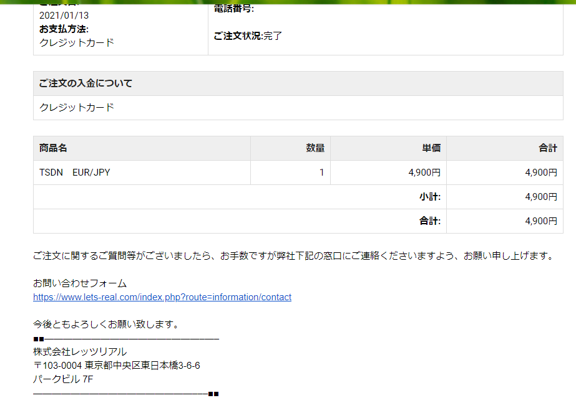The width and height of the screenshot is (576, 403).
Task: Click the final 合計 amount 4,900円
Action: pyautogui.click(x=541, y=221)
